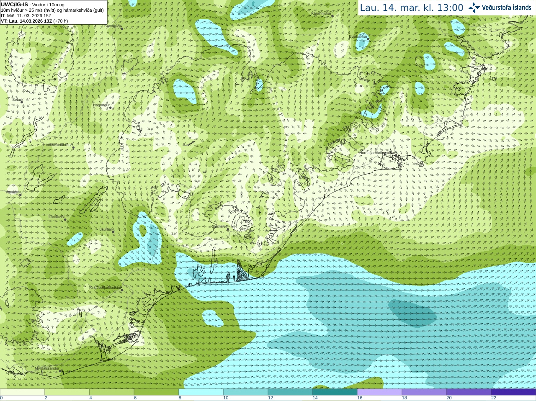Click the Vatnsfell station label
The height and width of the screenshot is (401, 536).
point(13,192)
